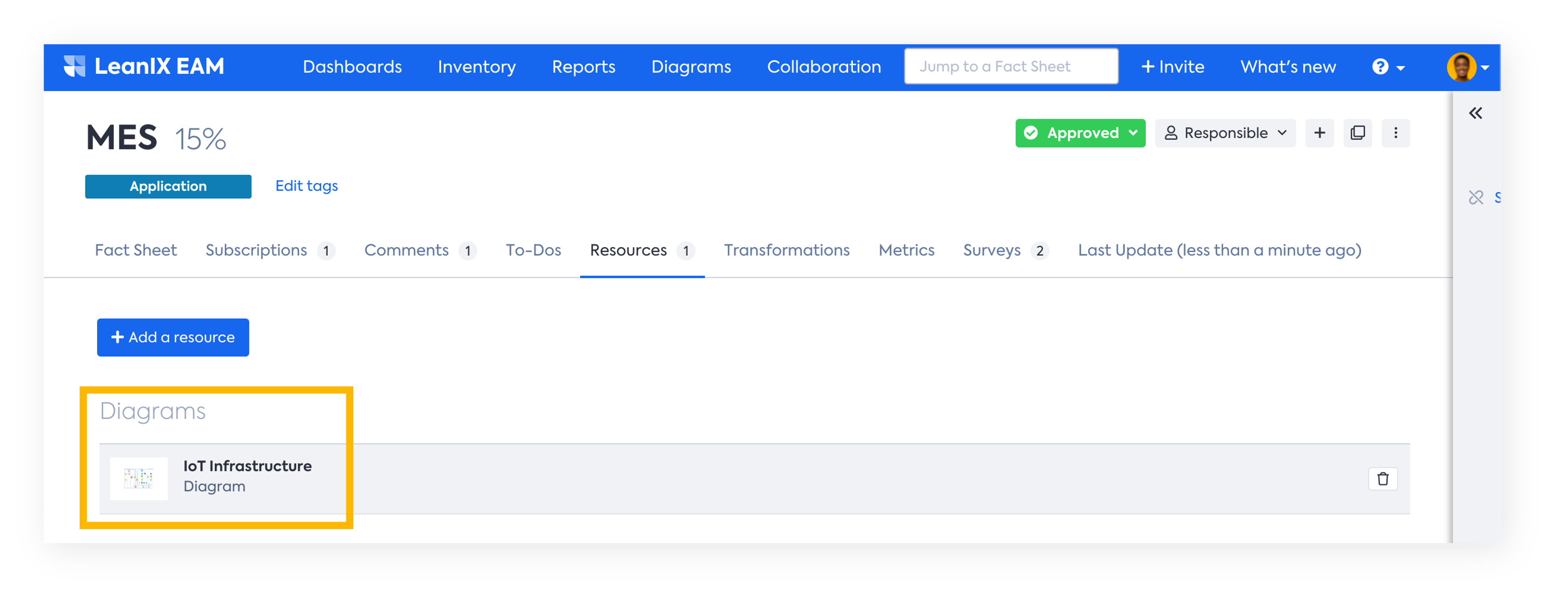Screen dimensions: 1554x597
Task: Delete the IoT Infrastructure resource
Action: tap(1383, 479)
